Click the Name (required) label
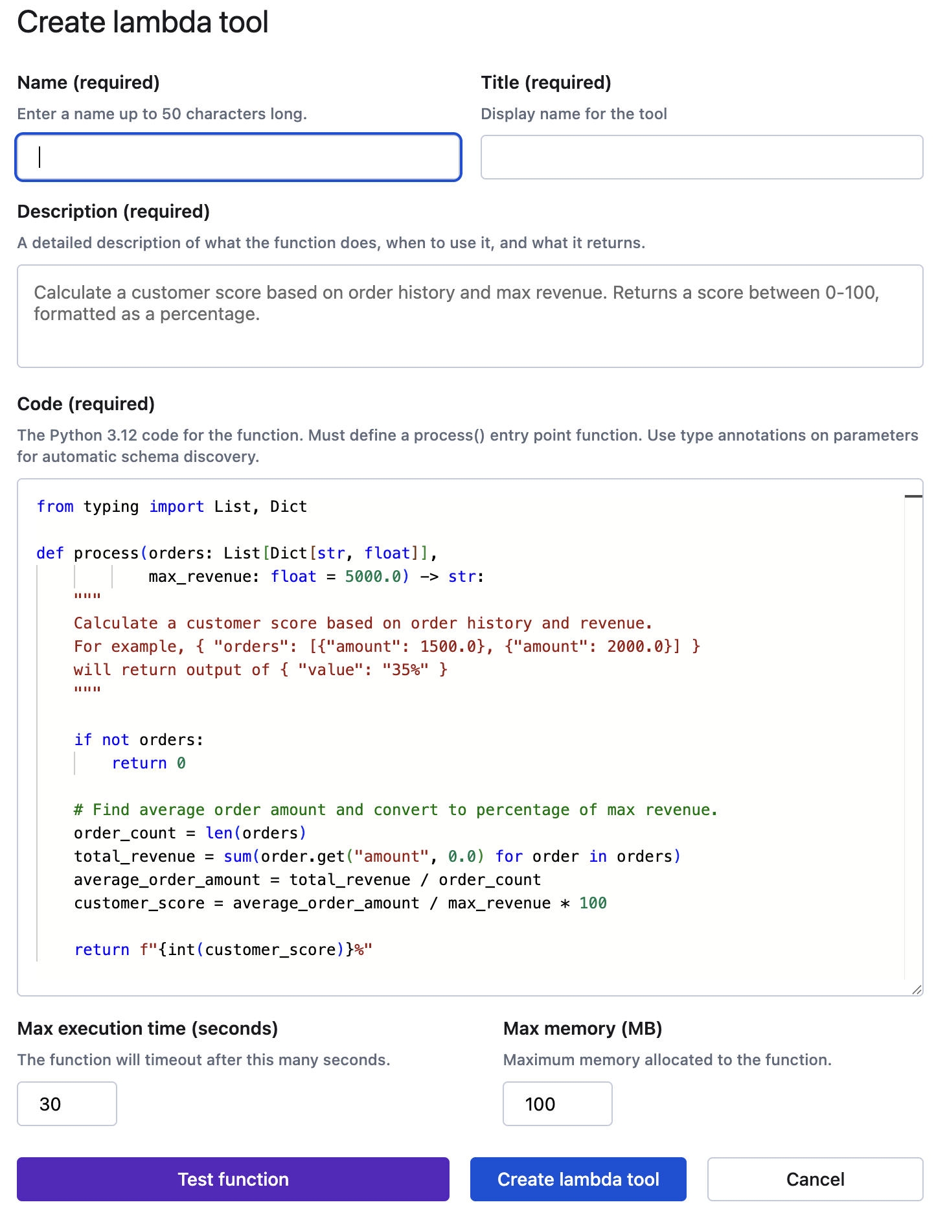947x1222 pixels. click(89, 82)
